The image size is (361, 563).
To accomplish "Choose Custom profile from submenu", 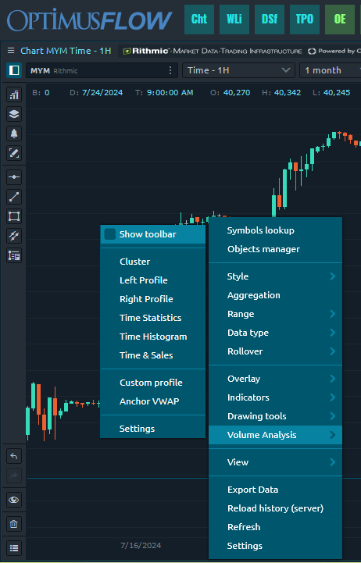I will (x=153, y=383).
